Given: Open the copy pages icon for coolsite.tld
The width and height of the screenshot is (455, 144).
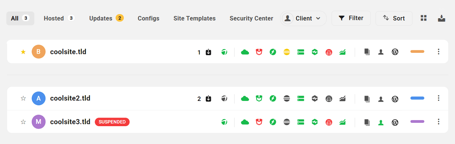Looking at the screenshot, I should click(x=367, y=52).
